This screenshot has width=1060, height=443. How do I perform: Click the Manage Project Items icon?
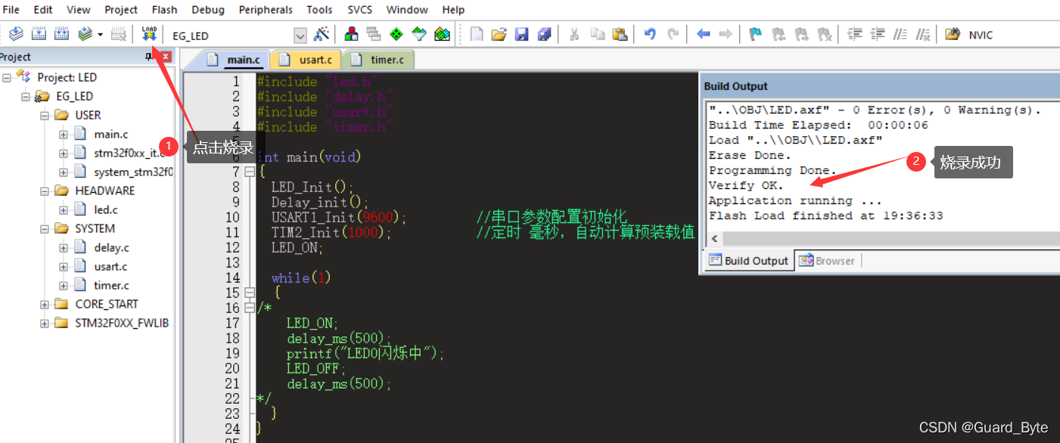coord(351,34)
